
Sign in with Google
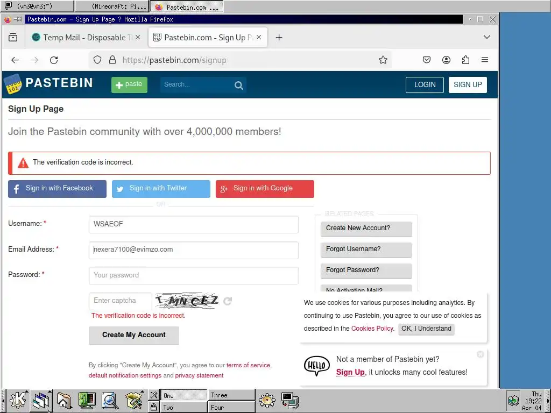(265, 189)
